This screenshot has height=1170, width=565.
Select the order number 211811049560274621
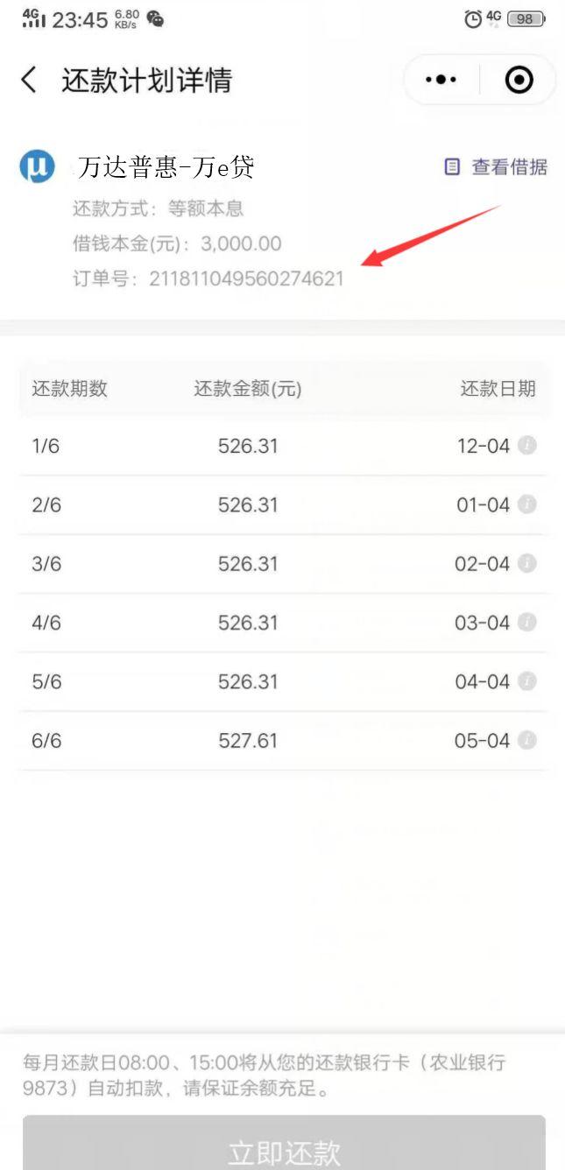pos(246,279)
